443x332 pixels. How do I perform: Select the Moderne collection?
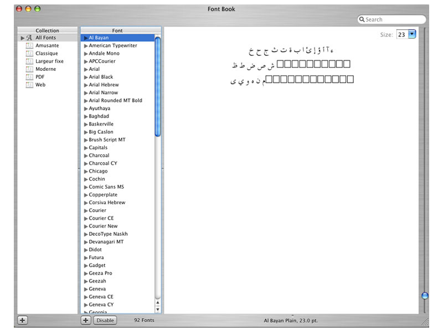(46, 69)
